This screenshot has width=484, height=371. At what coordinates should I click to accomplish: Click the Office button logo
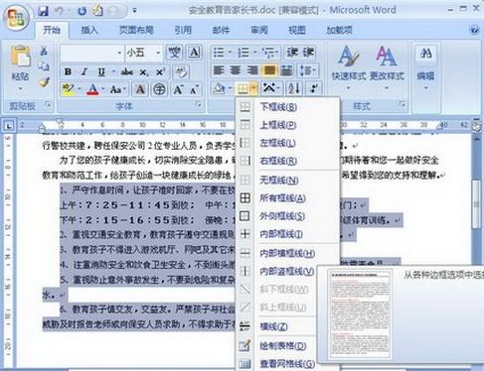pos(16,17)
